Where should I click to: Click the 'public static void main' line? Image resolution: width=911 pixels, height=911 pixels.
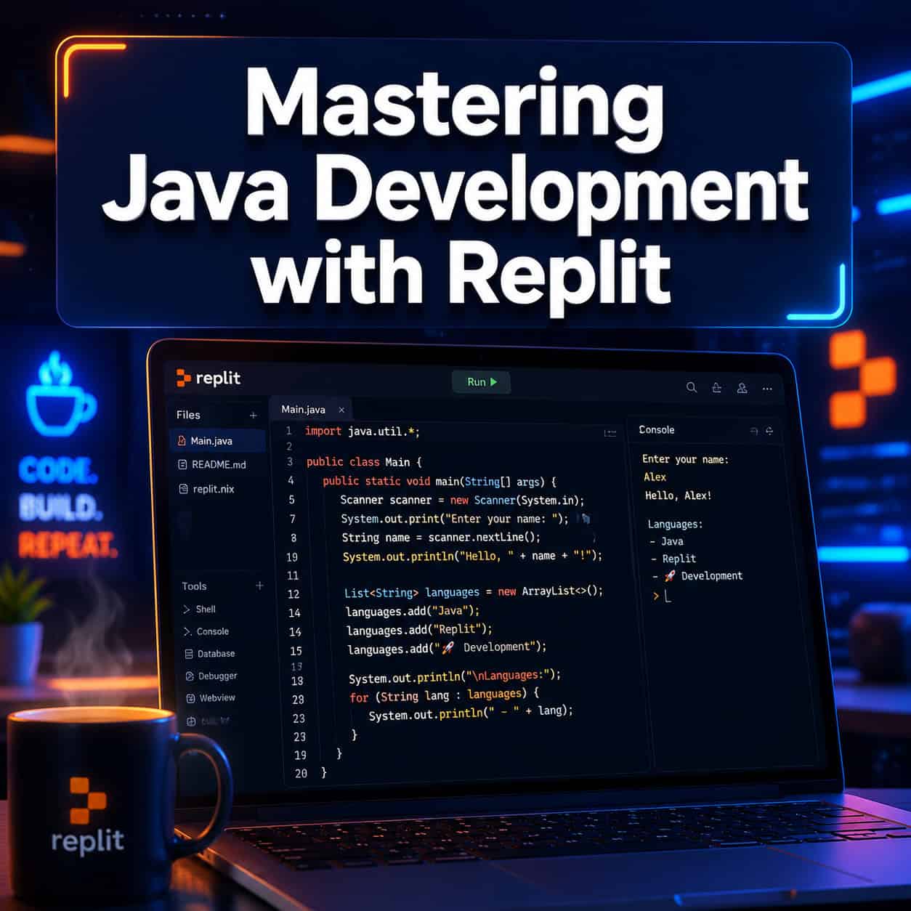click(x=440, y=481)
